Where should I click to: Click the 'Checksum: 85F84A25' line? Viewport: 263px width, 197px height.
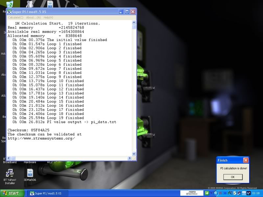pos(29,130)
